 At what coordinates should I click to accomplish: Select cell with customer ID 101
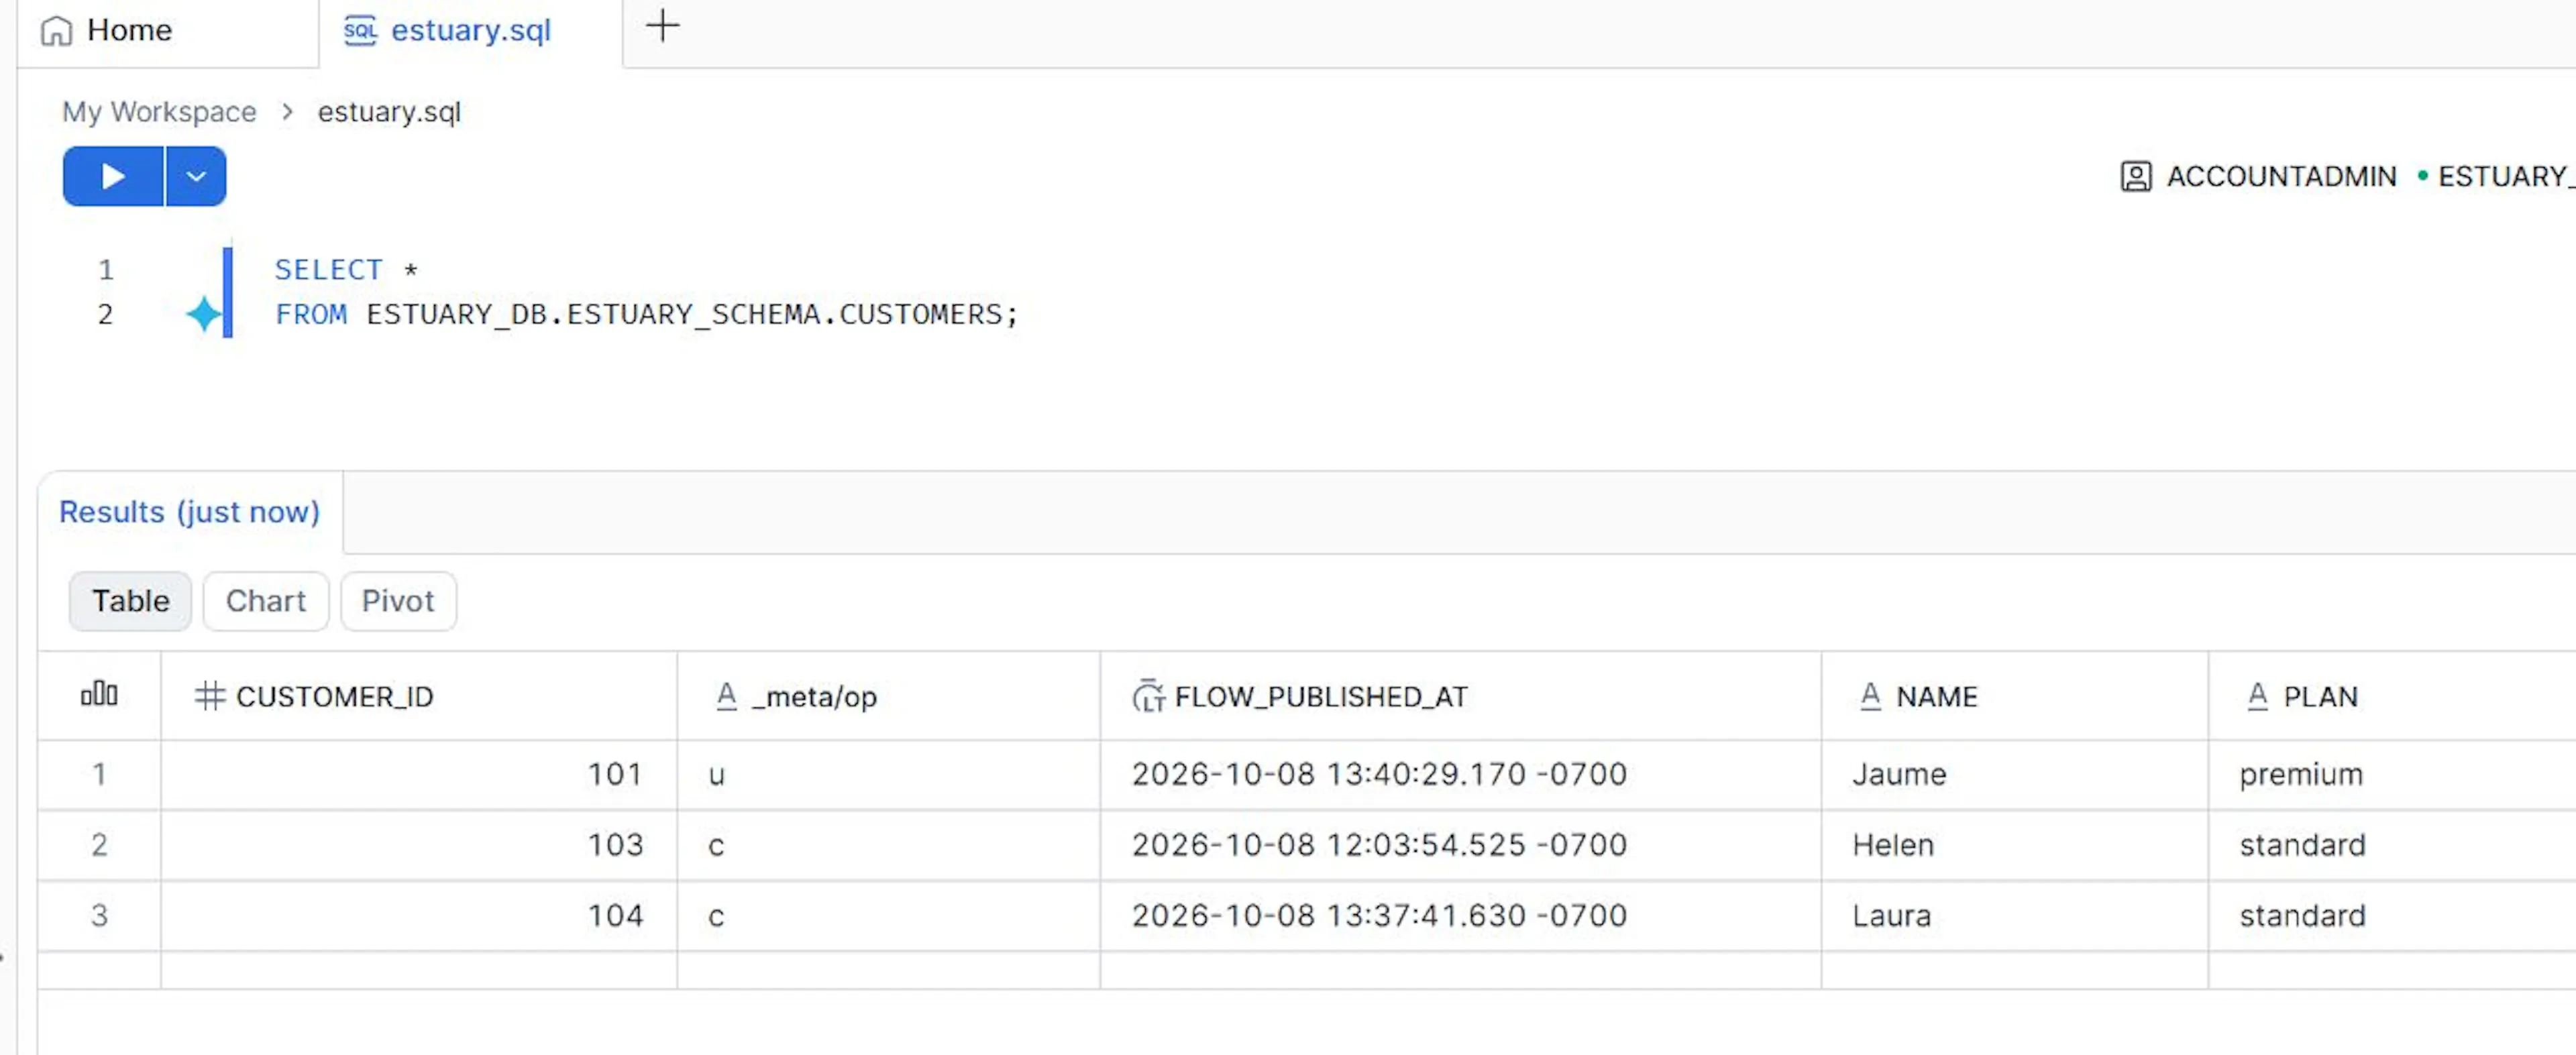pos(419,775)
